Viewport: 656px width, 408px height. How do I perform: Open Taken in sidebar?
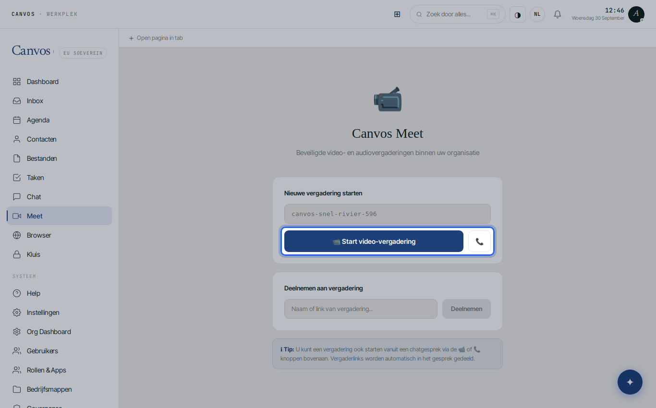click(x=59, y=178)
